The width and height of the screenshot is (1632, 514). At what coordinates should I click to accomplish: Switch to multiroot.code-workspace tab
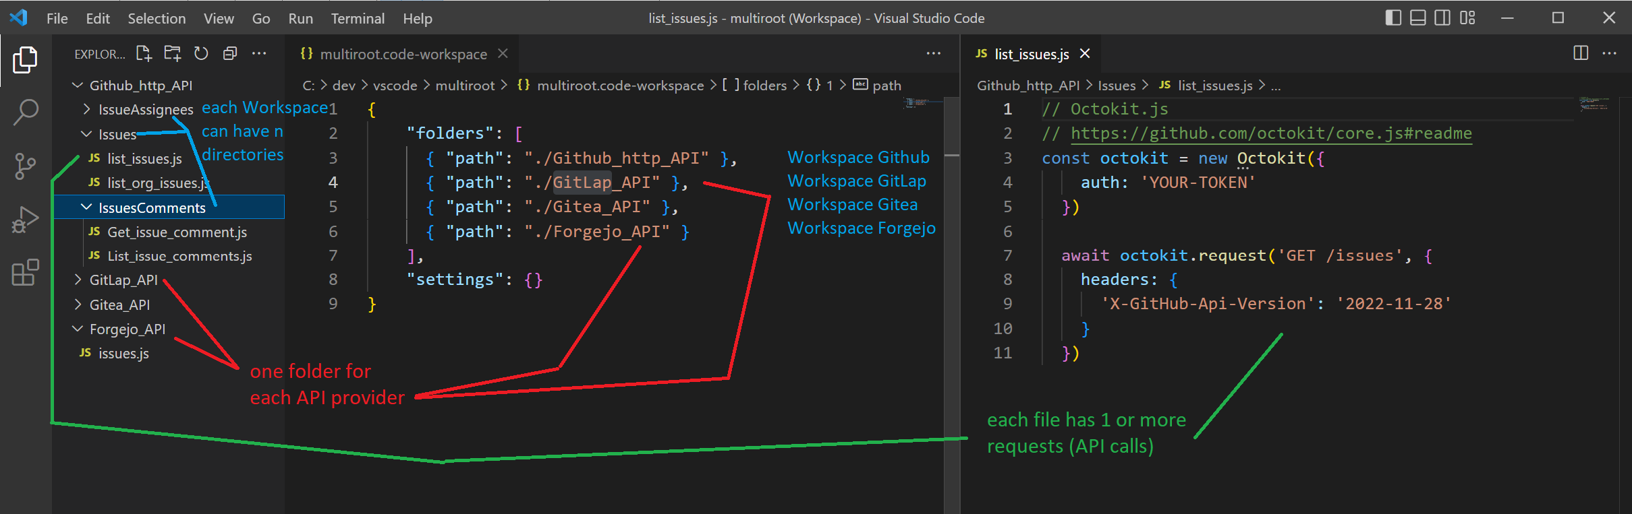(403, 53)
